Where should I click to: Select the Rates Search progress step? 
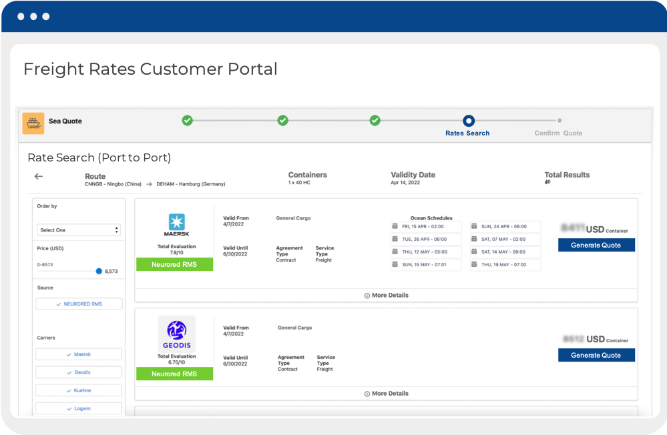pos(467,120)
